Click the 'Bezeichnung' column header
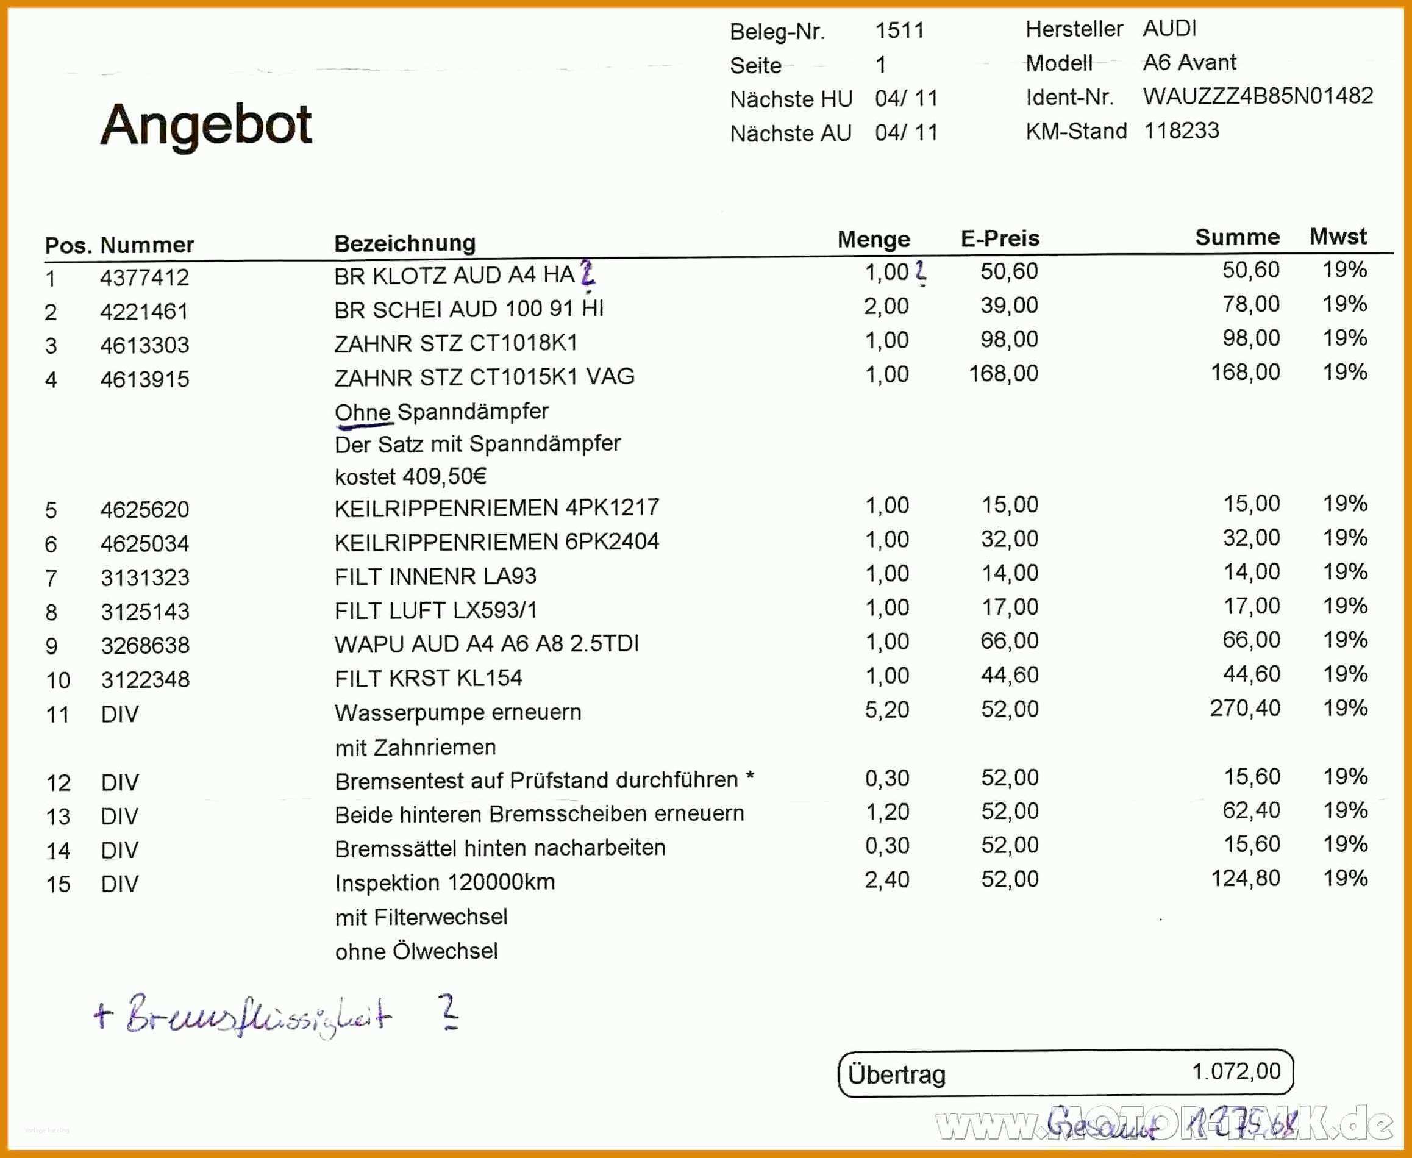This screenshot has height=1158, width=1412. (405, 243)
